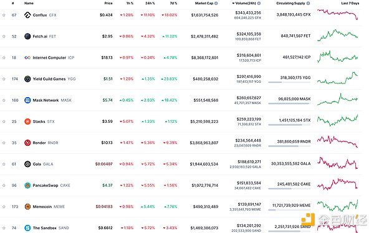Click the Mask Network logo icon
The height and width of the screenshot is (233, 374).
tap(27, 100)
